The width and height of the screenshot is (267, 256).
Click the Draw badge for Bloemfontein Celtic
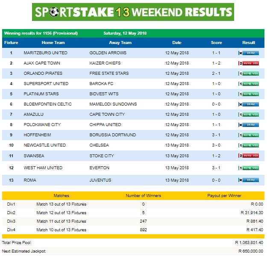pyautogui.click(x=249, y=104)
